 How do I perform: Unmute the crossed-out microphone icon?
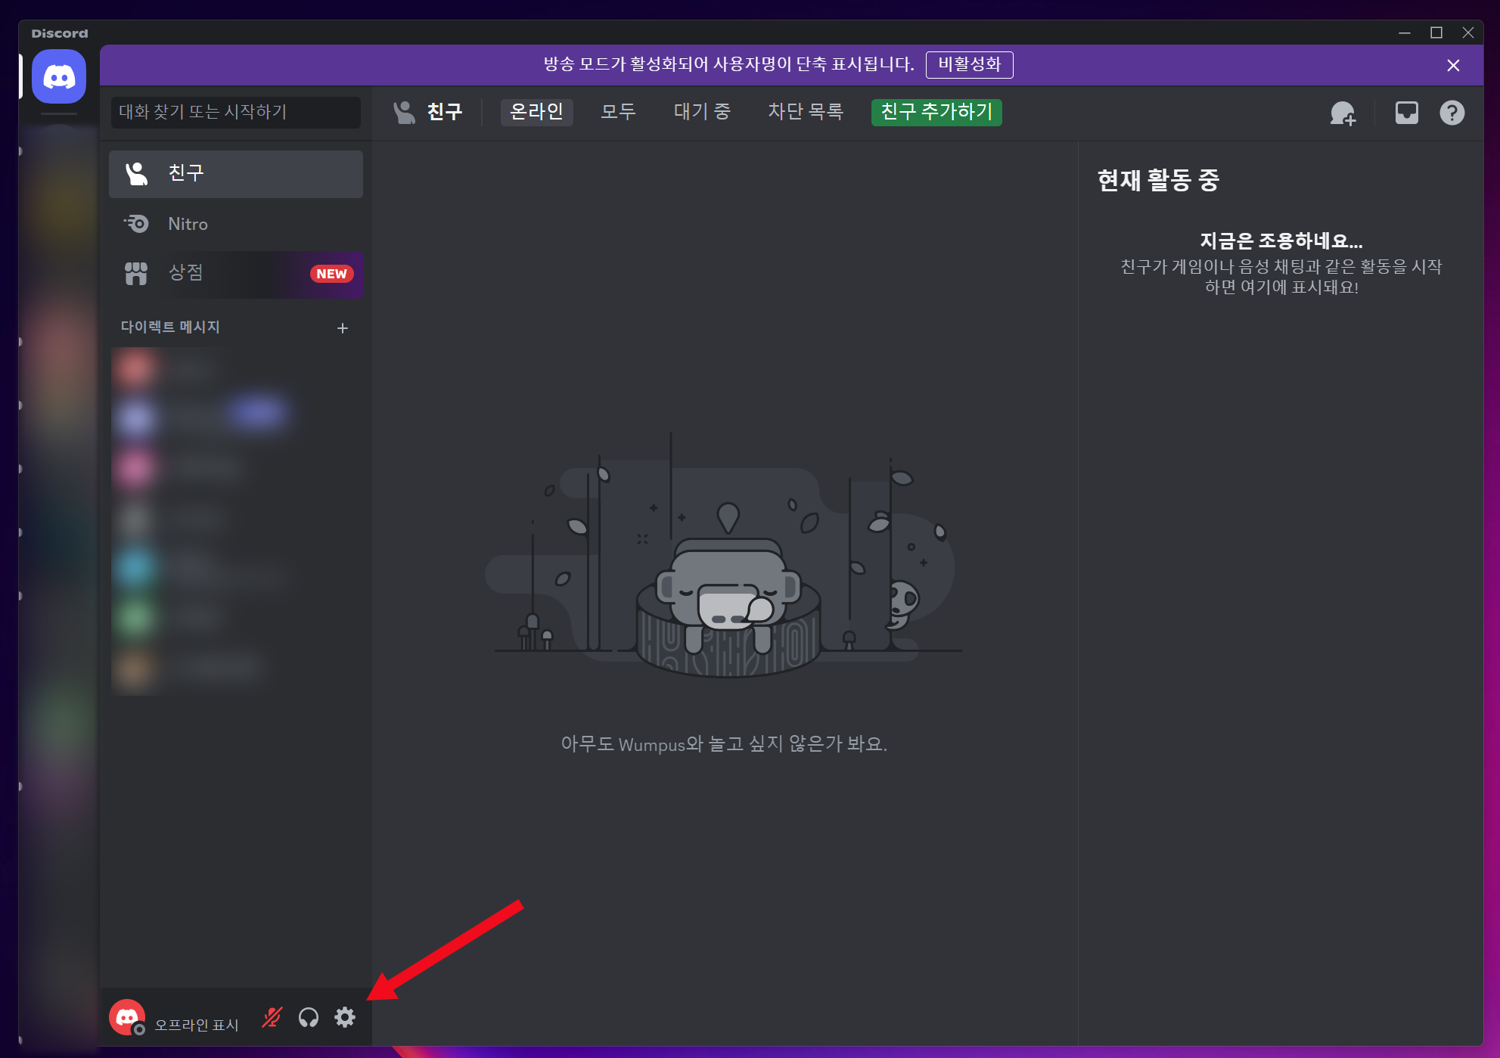[x=272, y=1017]
